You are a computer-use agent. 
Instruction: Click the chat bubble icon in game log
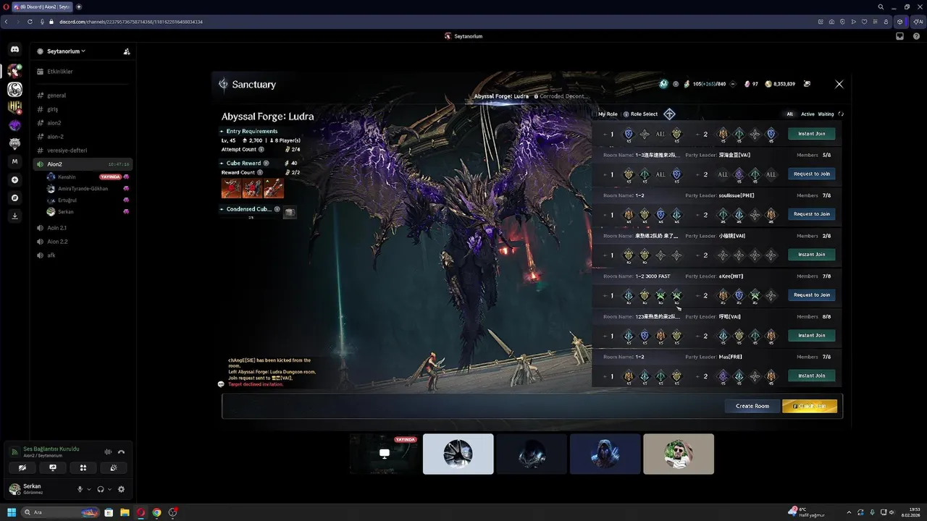[221, 384]
